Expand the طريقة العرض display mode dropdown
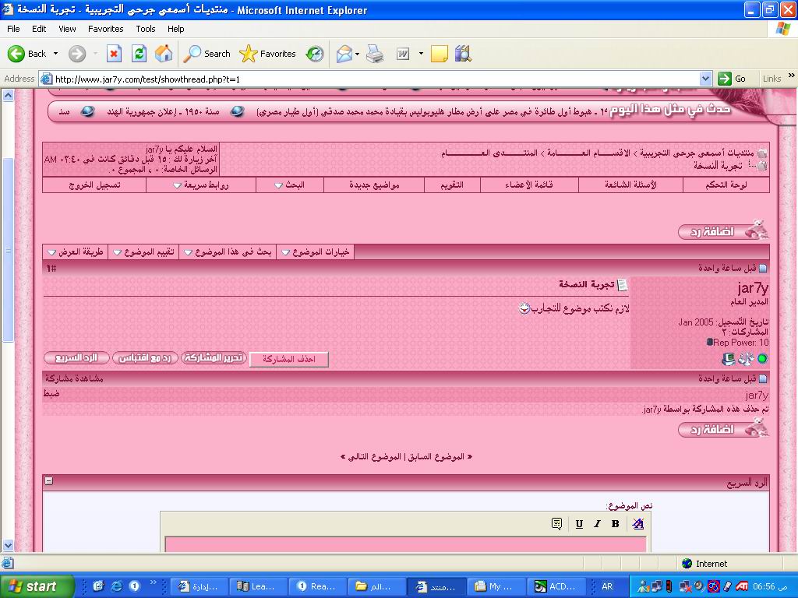 [52, 252]
